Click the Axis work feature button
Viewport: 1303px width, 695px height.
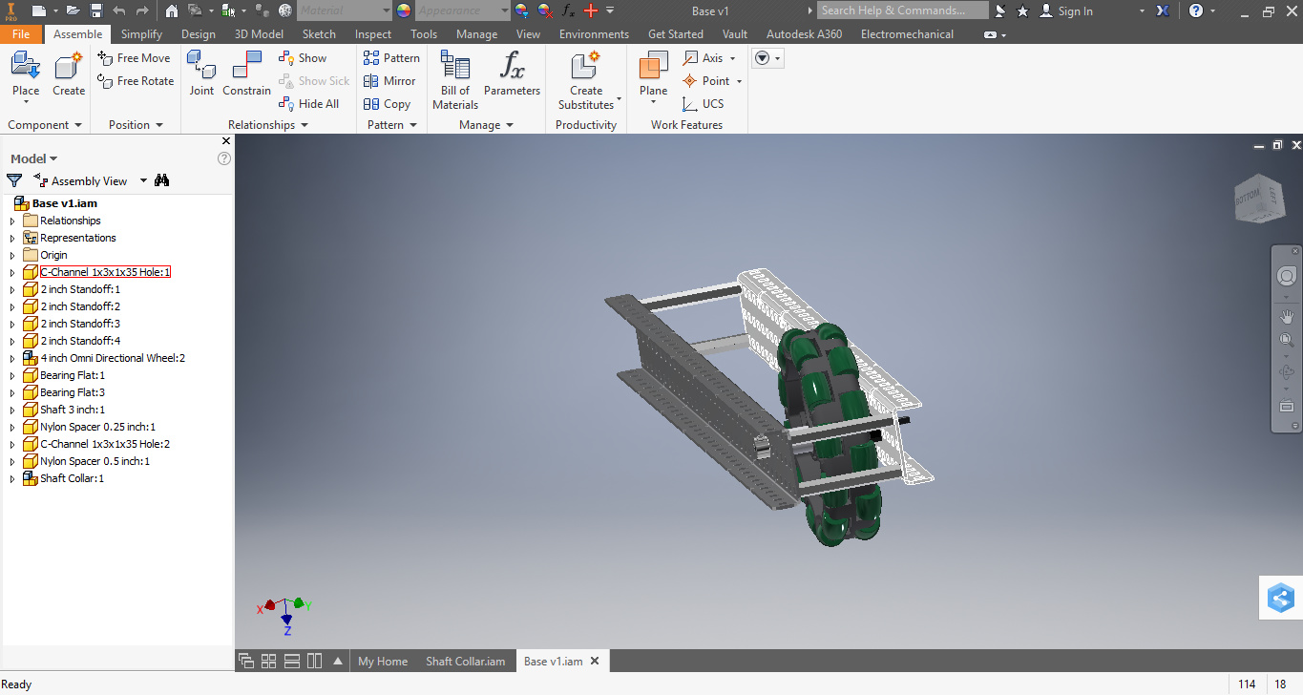704,58
